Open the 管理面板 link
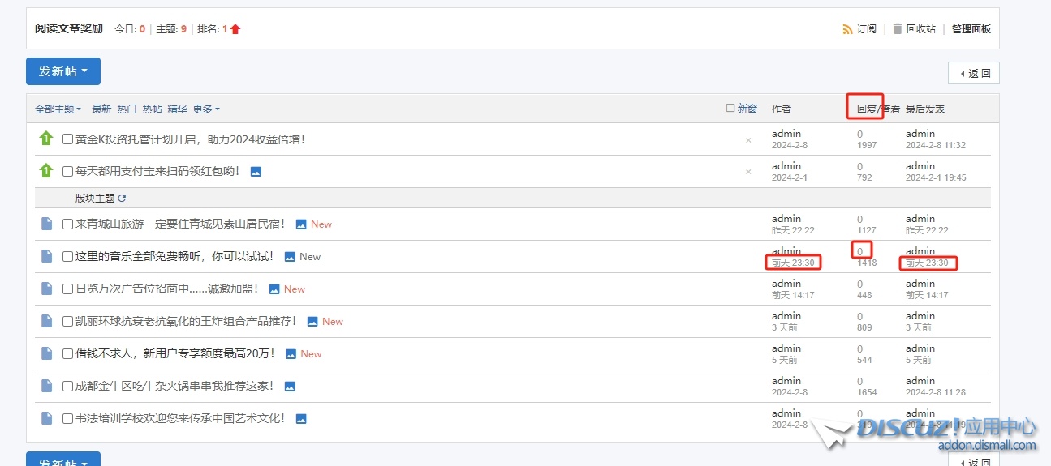 971,29
